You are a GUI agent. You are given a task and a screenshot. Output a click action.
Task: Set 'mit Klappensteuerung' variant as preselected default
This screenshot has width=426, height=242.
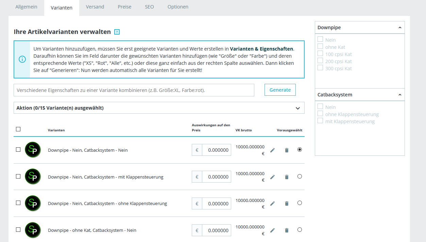(300, 176)
